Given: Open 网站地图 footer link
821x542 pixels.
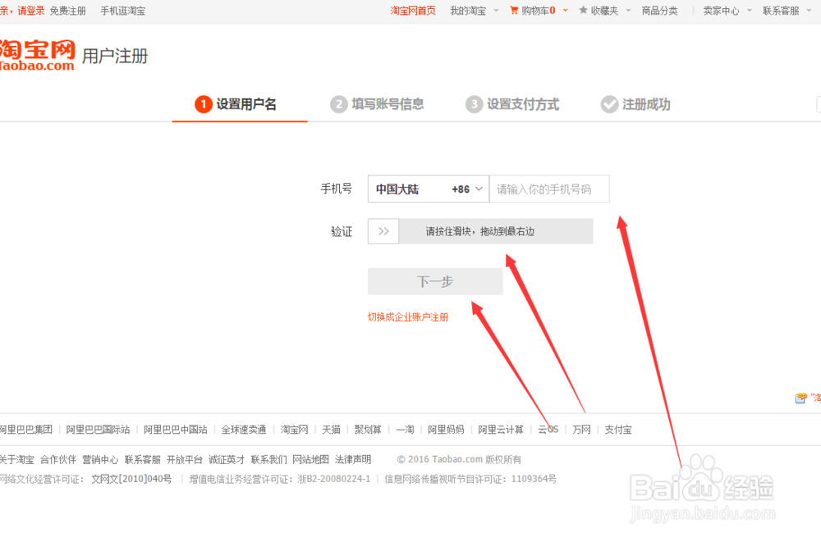Looking at the screenshot, I should click(x=310, y=459).
